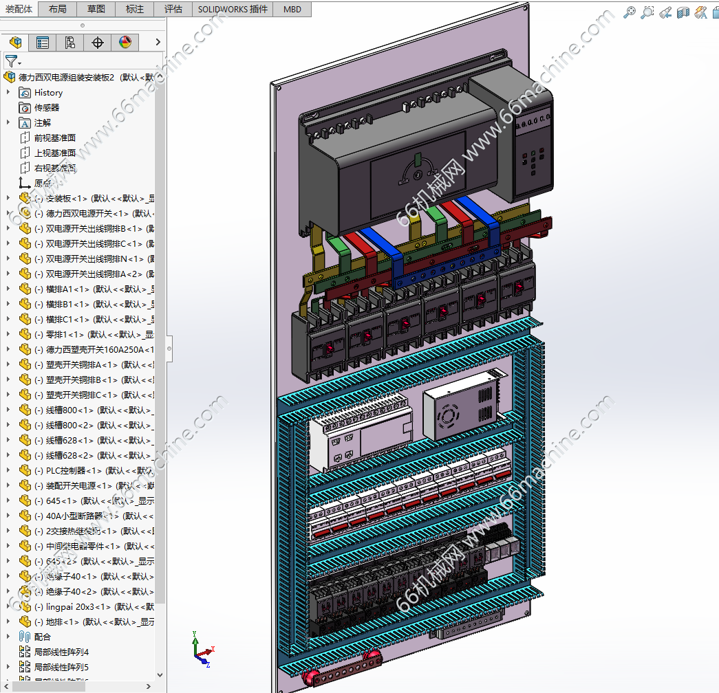Screen dimensions: 719x693
Task: Click the Zoom to Fit icon
Action: pos(630,12)
